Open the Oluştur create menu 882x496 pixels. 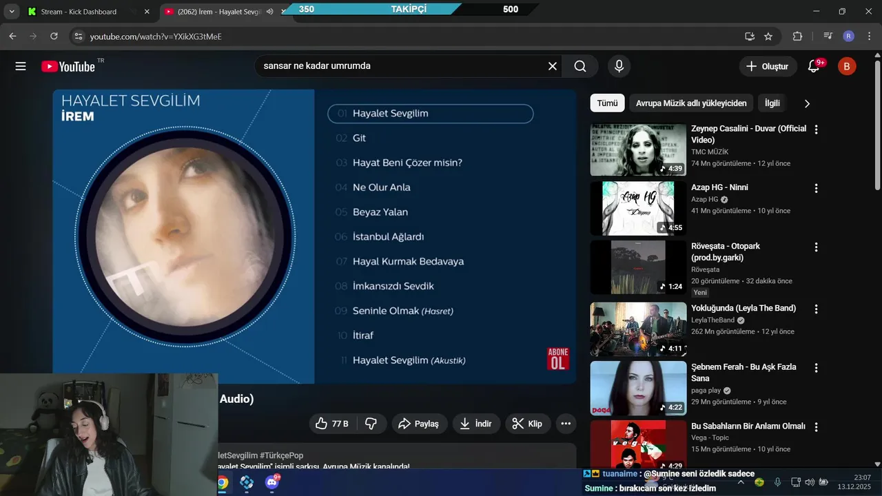[768, 66]
